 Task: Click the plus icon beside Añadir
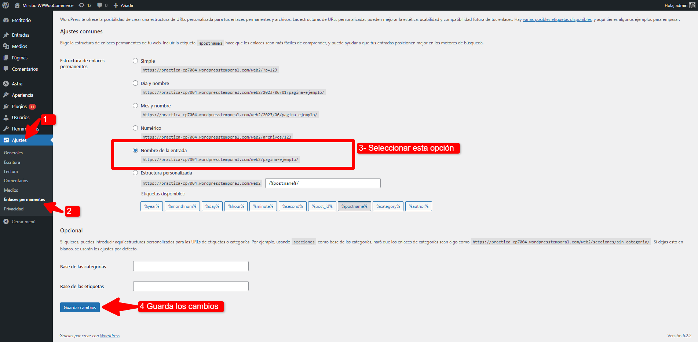click(116, 5)
